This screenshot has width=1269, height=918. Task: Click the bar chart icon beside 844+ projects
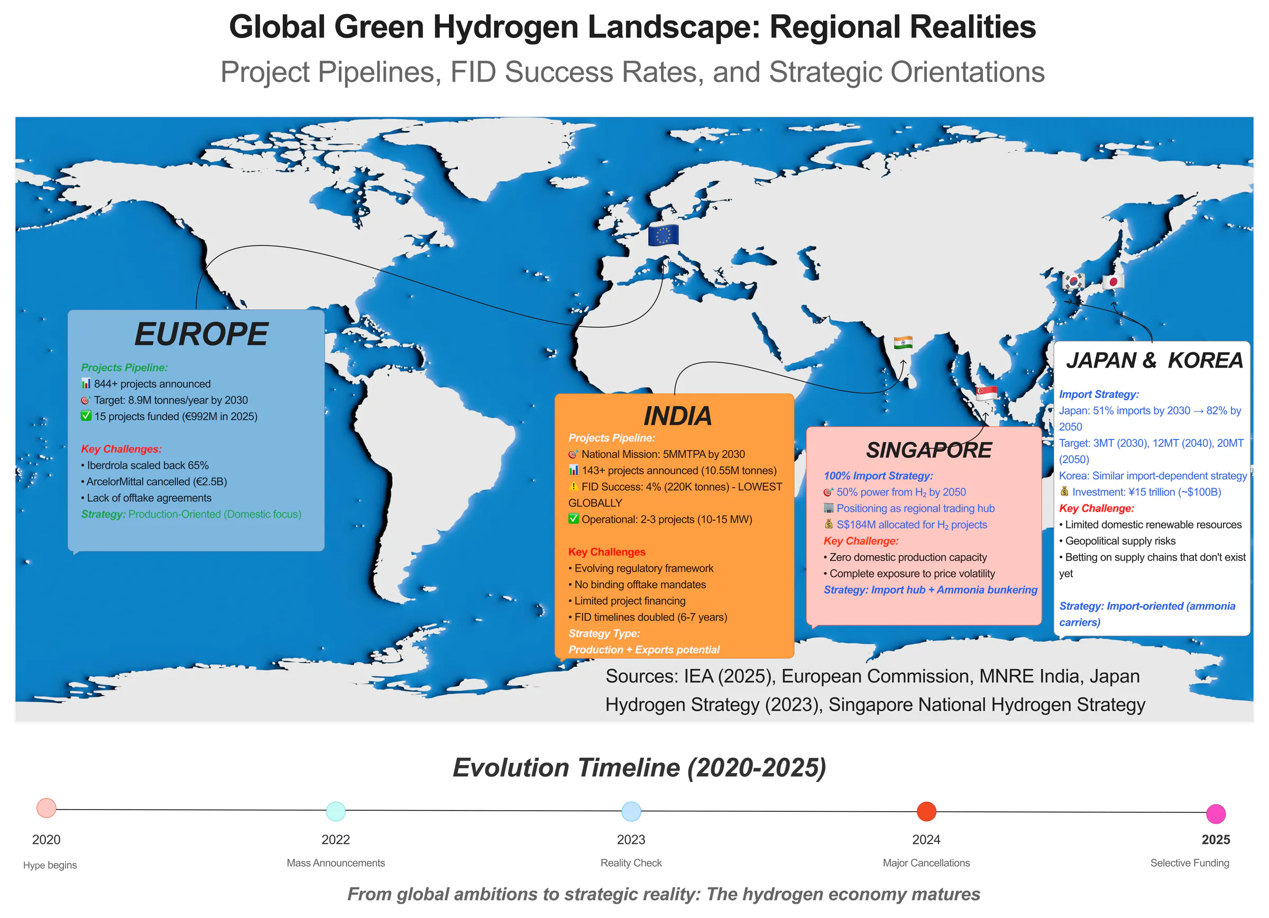click(x=87, y=384)
